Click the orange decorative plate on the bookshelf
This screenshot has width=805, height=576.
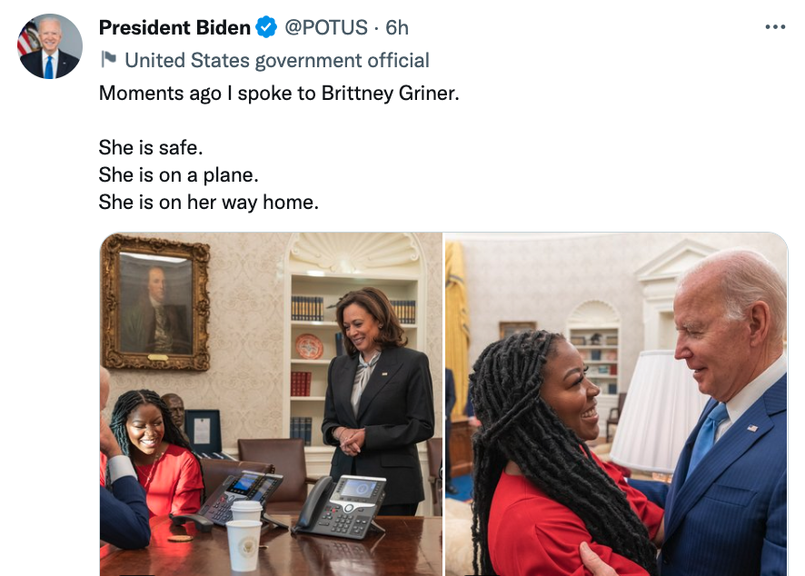(x=309, y=346)
